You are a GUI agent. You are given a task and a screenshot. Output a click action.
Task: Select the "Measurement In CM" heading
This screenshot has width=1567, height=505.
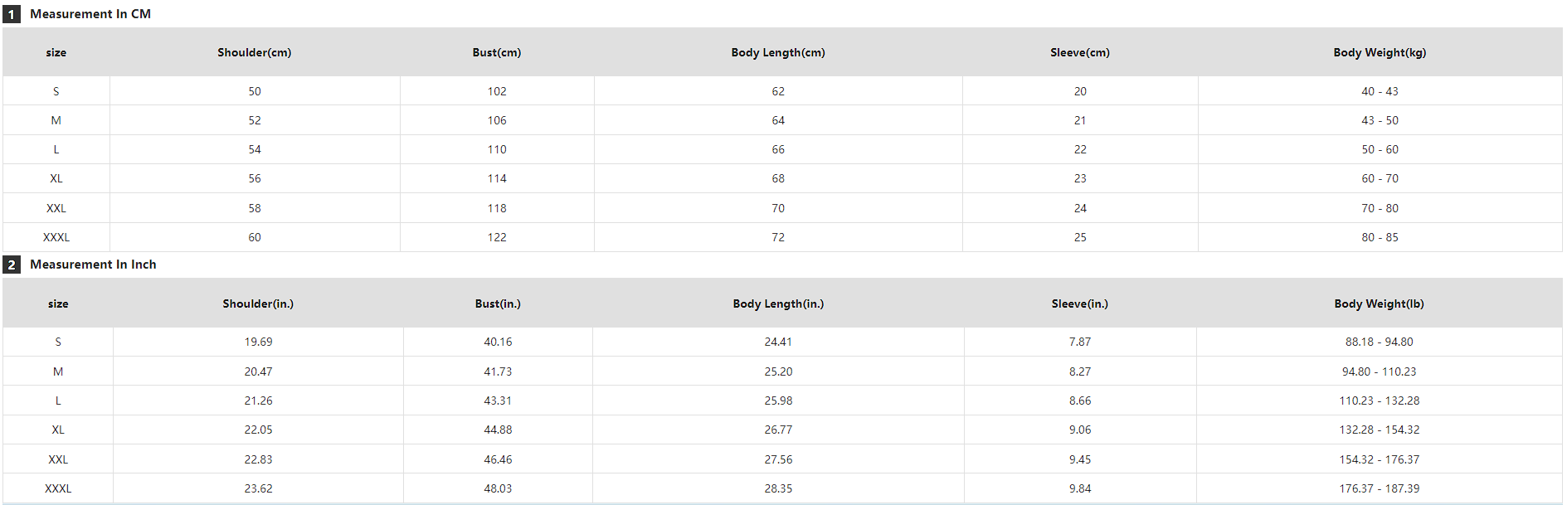tap(90, 14)
